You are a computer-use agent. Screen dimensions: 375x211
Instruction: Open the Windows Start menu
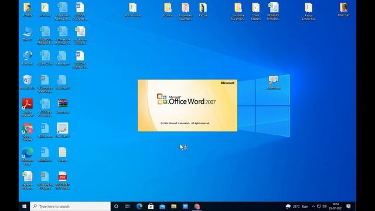25,206
